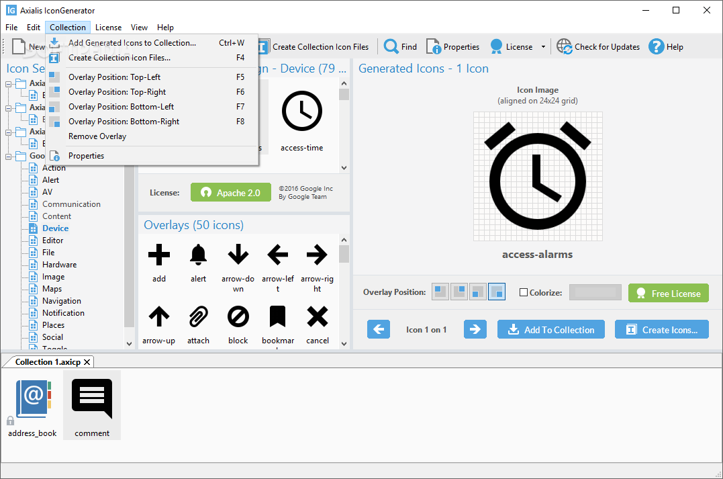This screenshot has height=479, width=723.
Task: Collapse the Google icon set tree node
Action: point(8,157)
